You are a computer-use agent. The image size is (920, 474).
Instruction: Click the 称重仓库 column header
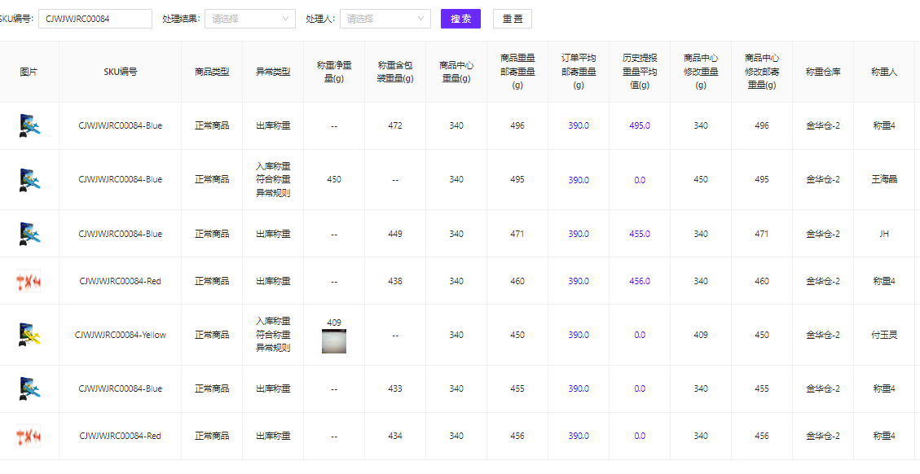[x=823, y=72]
